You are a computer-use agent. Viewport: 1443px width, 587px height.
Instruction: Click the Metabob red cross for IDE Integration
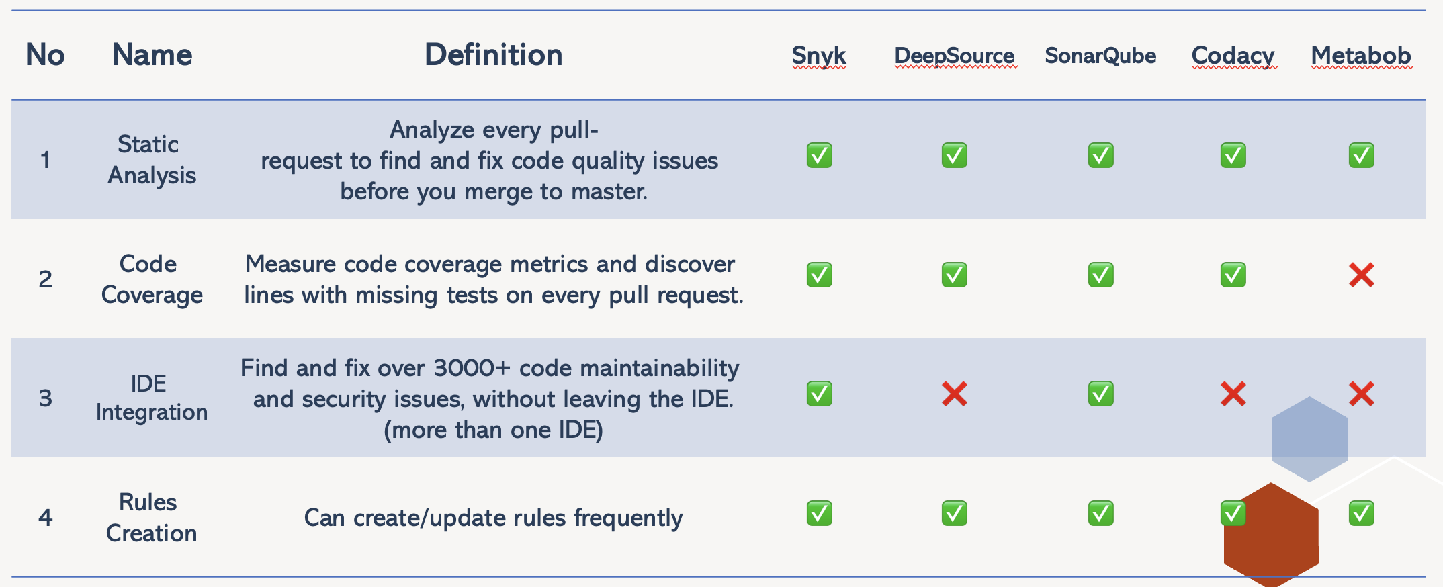click(1361, 394)
